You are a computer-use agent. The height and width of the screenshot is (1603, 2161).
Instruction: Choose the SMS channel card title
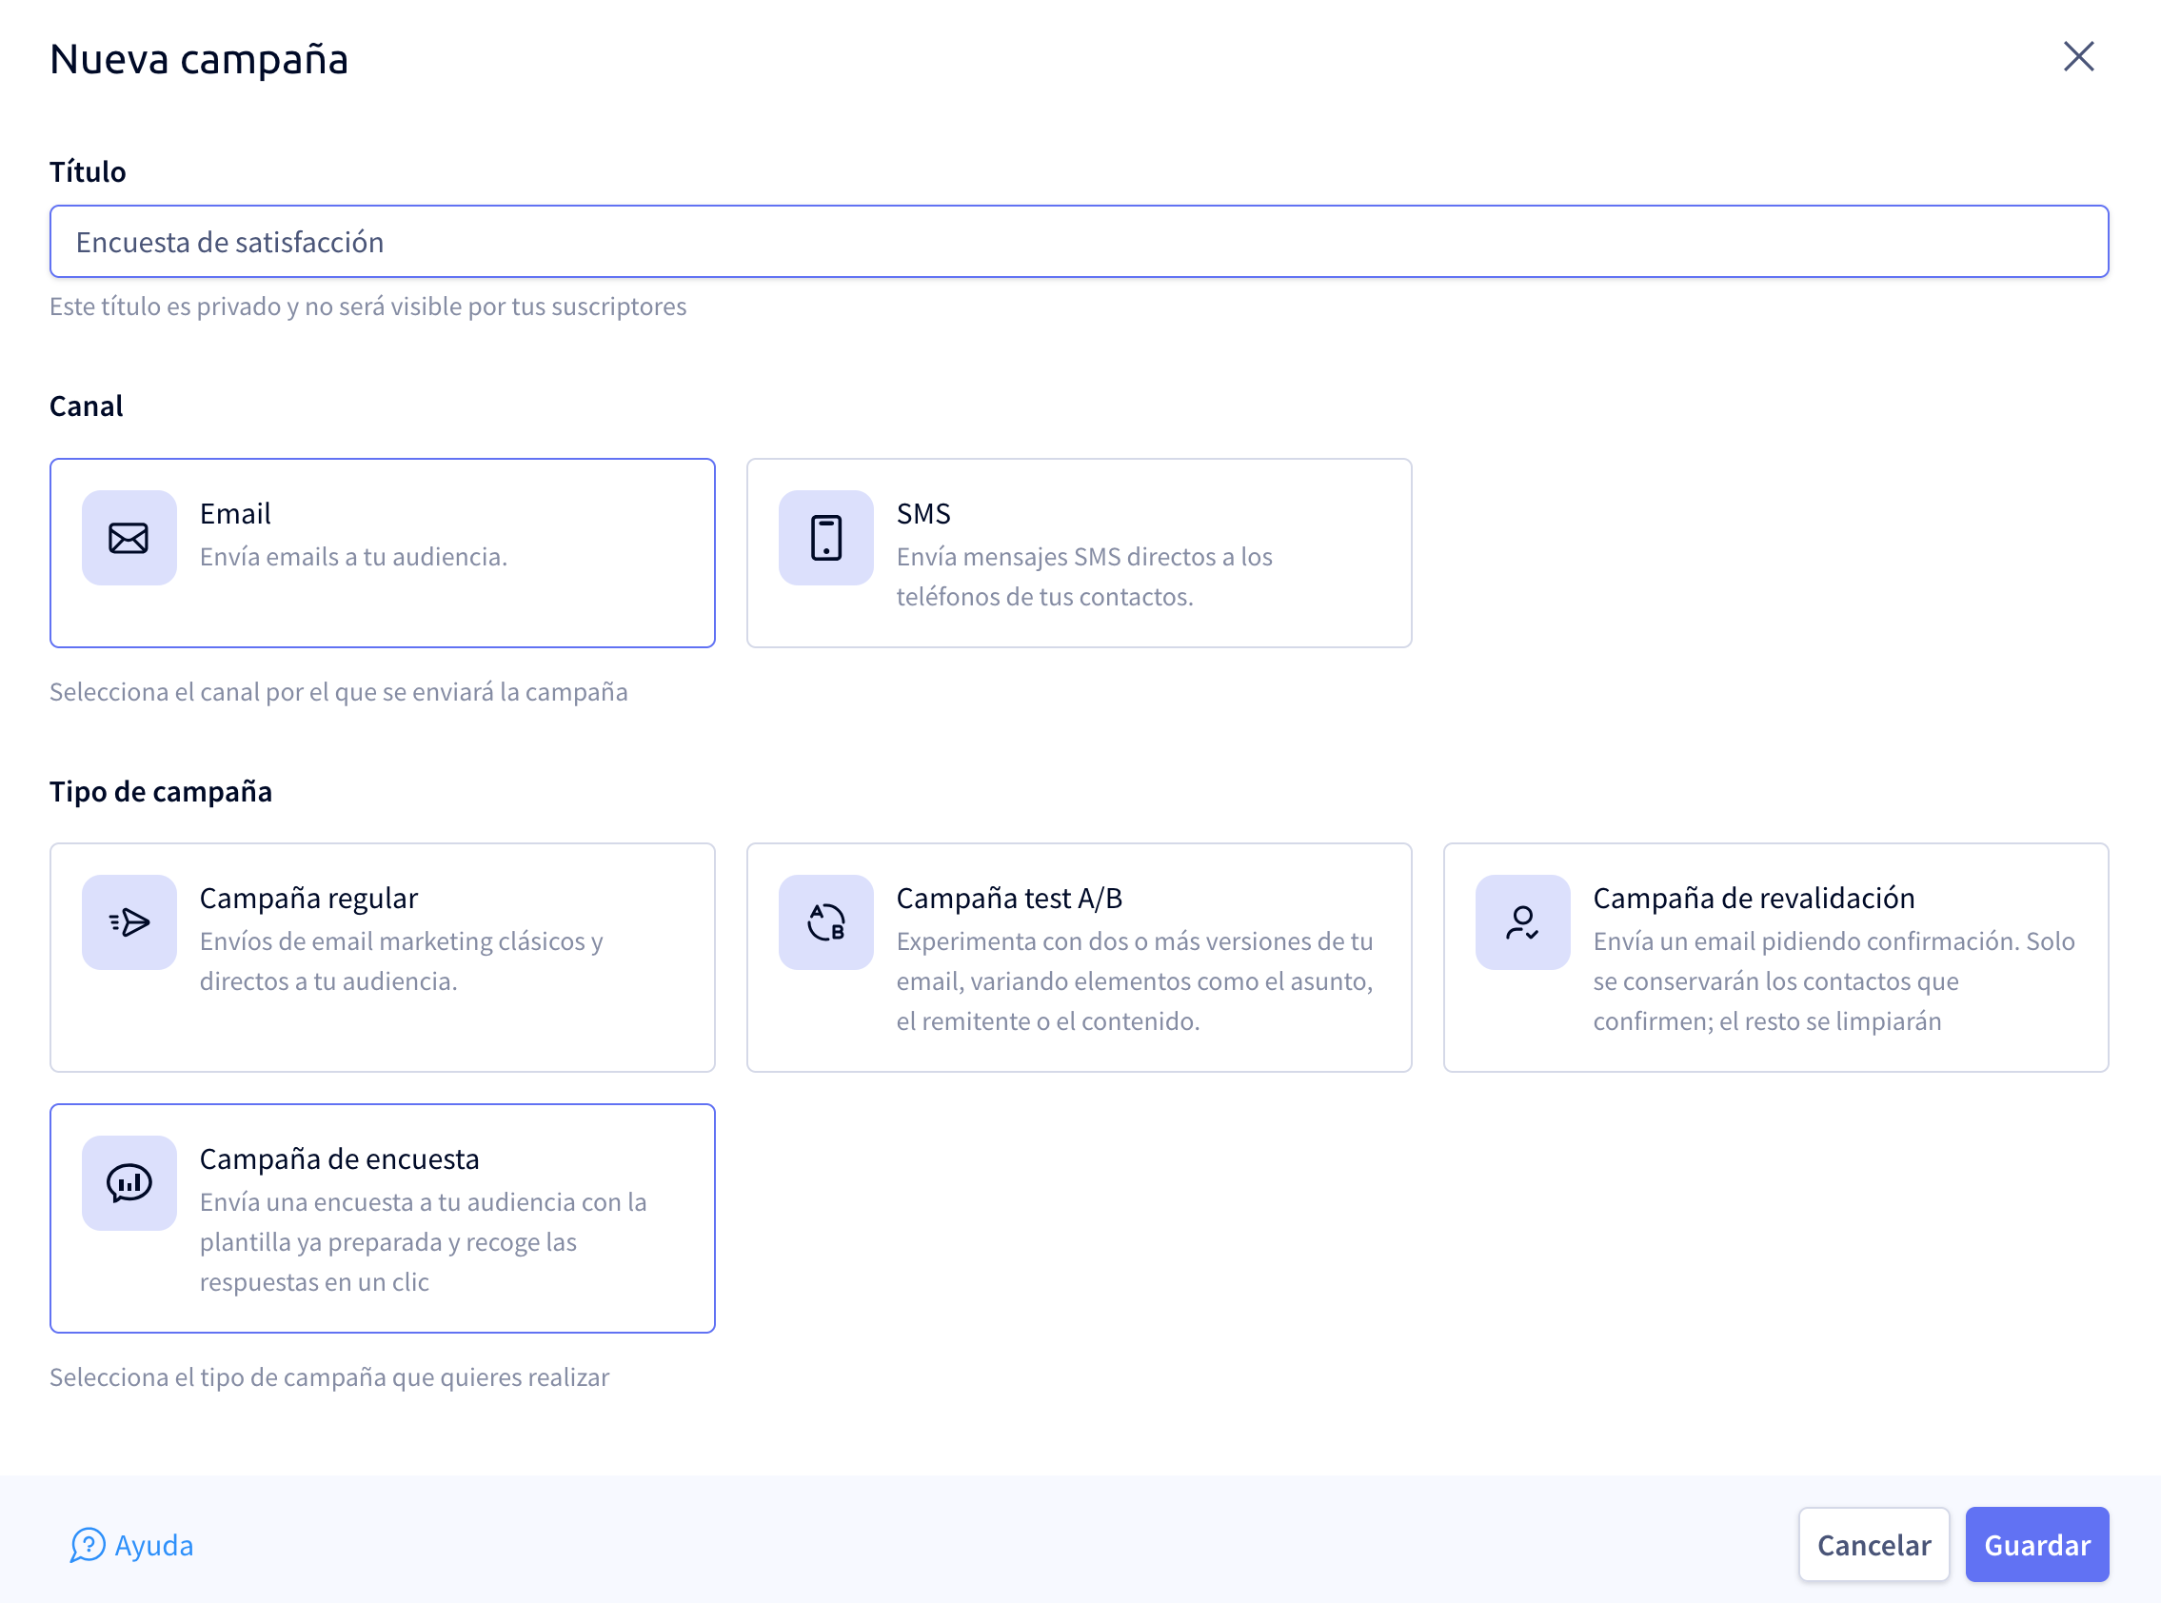click(x=922, y=513)
